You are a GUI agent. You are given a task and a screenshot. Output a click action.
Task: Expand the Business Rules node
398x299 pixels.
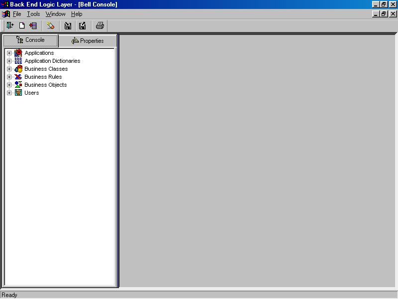point(9,77)
